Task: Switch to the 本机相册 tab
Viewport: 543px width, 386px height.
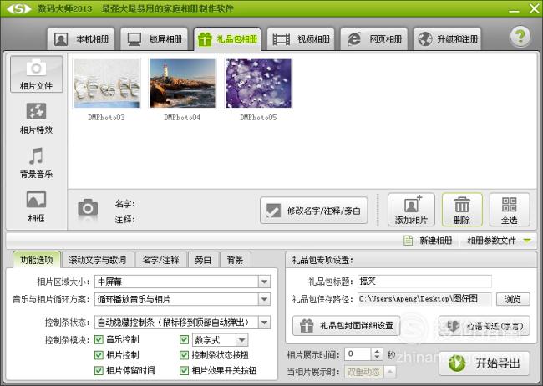Action: pyautogui.click(x=82, y=38)
